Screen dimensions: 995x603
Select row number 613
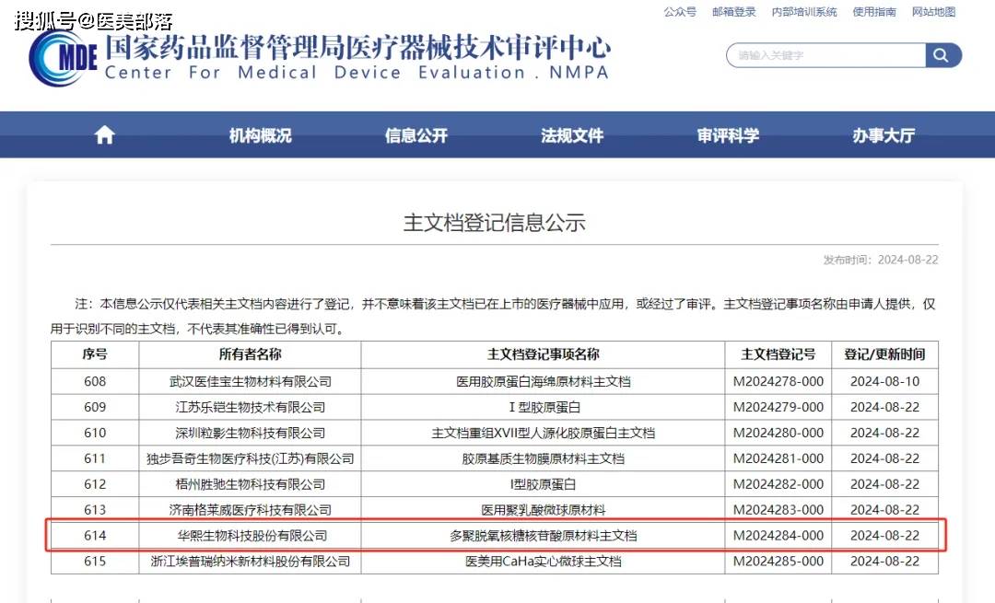point(95,510)
